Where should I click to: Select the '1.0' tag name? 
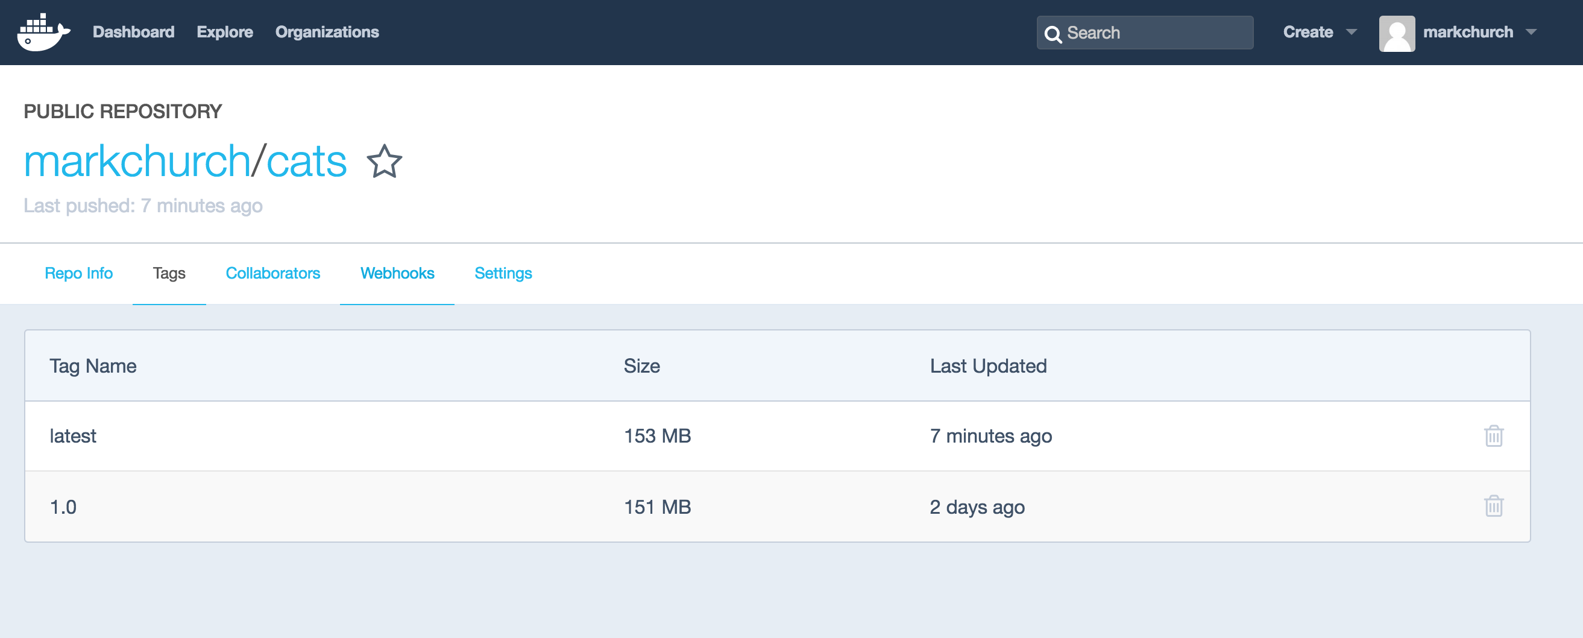(63, 507)
